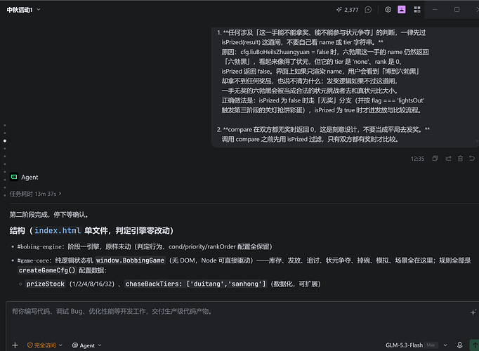Expand the 任务耗时 13m 37s details
Viewport: 479px width, 351px height.
pyautogui.click(x=35, y=194)
